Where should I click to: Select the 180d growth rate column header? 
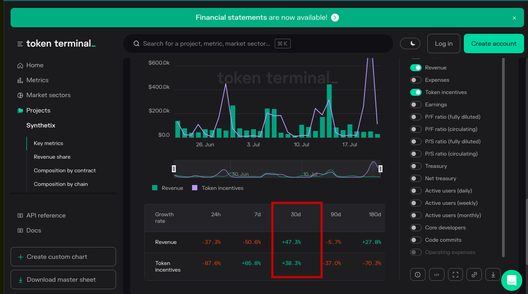pos(375,214)
